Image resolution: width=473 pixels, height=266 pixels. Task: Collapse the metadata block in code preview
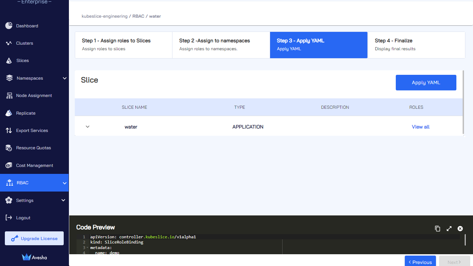[x=88, y=248]
